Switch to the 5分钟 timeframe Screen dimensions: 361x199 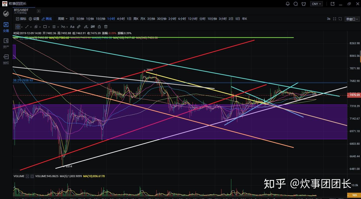[x=80, y=19]
